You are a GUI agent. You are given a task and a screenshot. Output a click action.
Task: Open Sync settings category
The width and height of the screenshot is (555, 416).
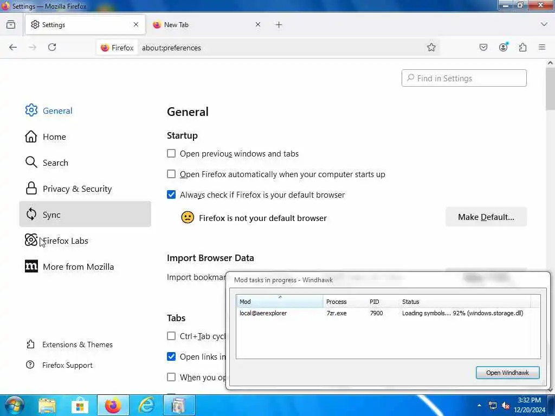[x=85, y=214]
